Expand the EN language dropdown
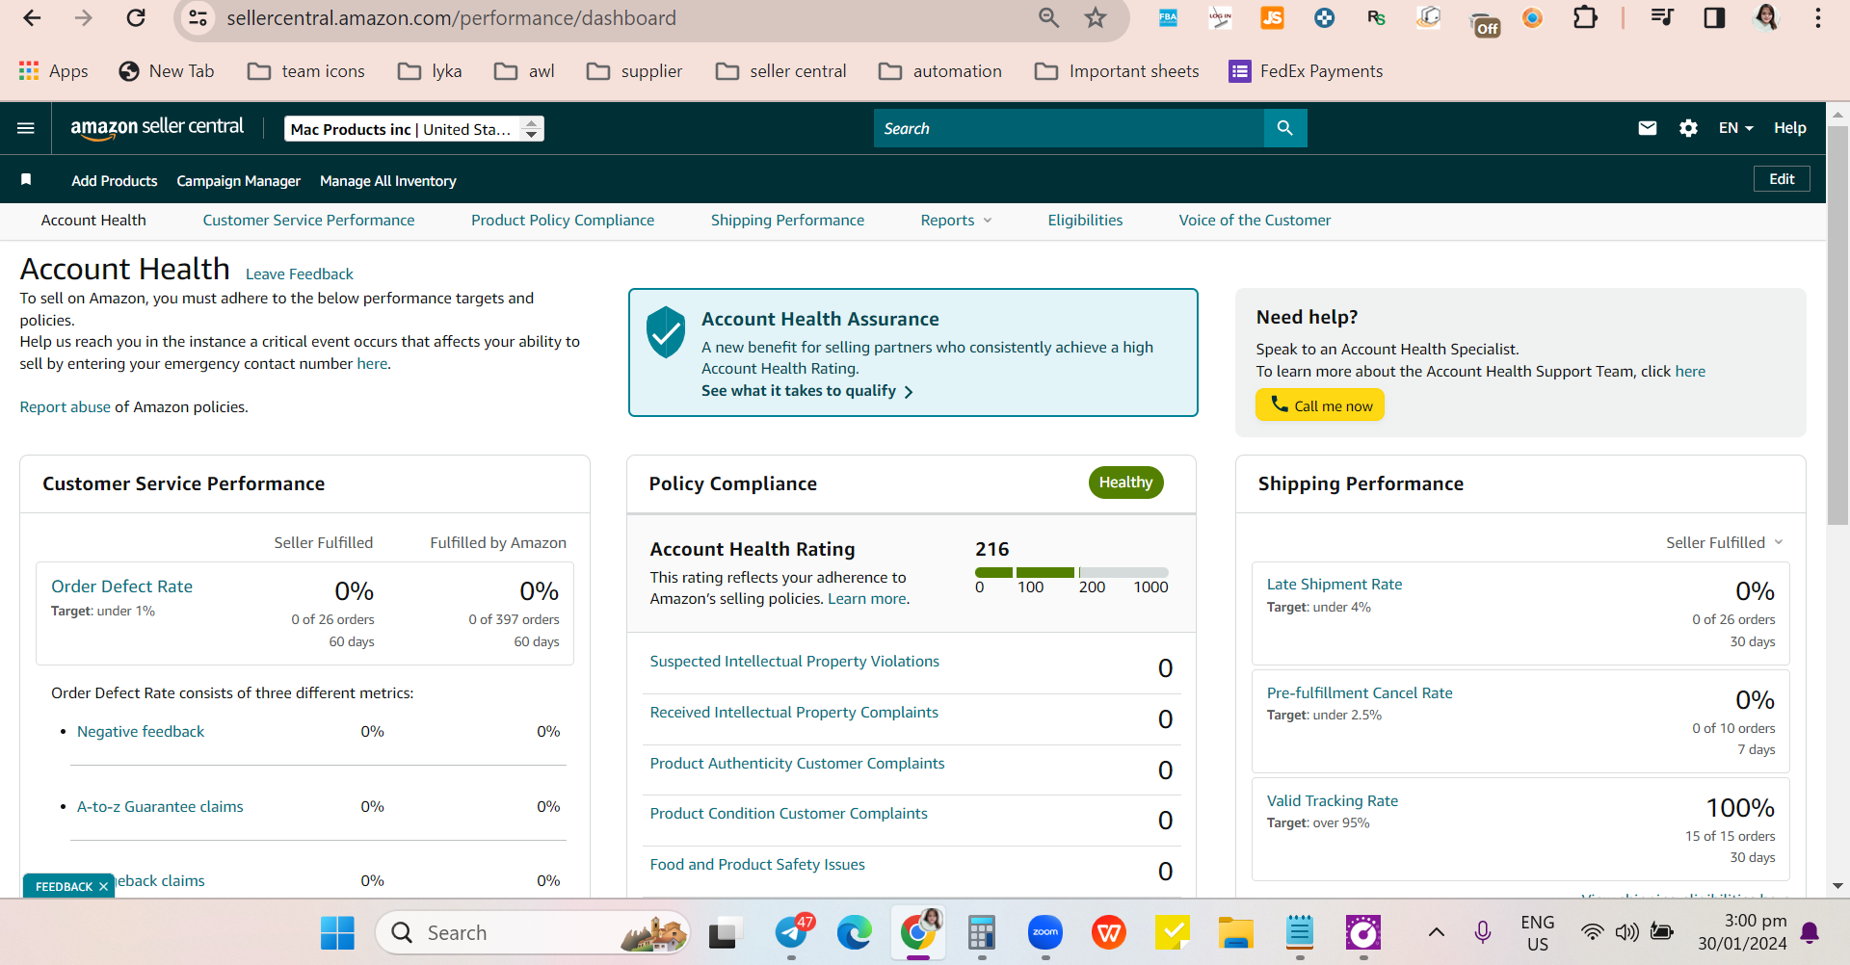Screen dimensions: 1850x965 tap(1735, 128)
